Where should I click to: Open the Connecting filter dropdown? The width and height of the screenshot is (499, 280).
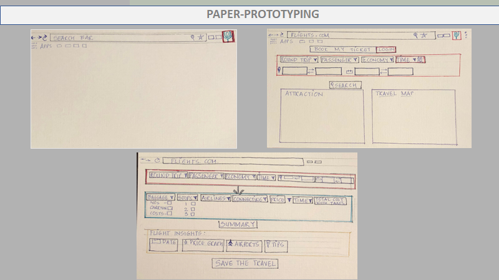click(x=249, y=199)
